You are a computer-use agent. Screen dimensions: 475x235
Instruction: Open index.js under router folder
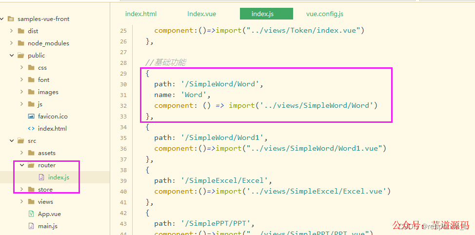point(59,177)
